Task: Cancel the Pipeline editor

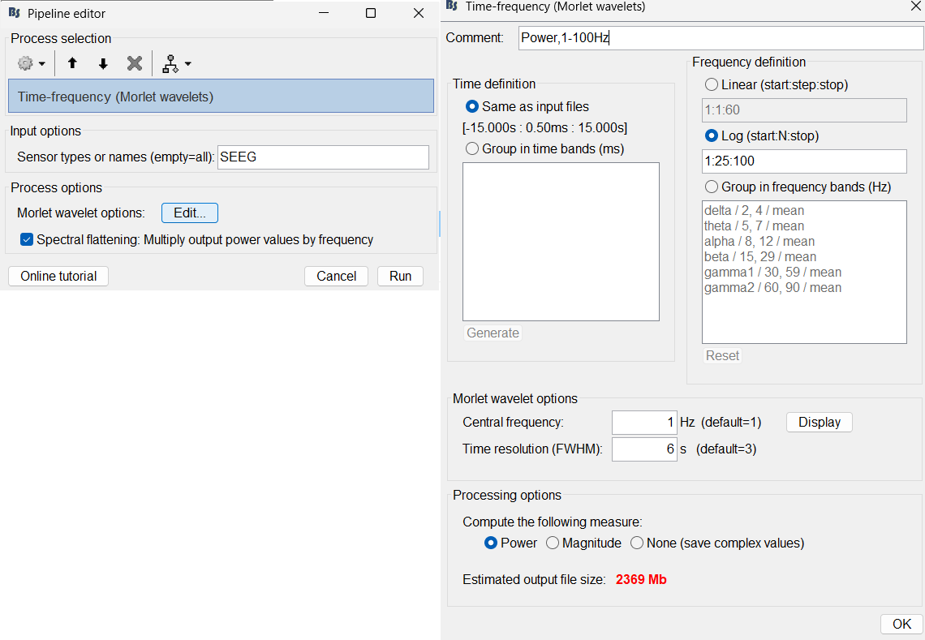Action: pos(336,277)
